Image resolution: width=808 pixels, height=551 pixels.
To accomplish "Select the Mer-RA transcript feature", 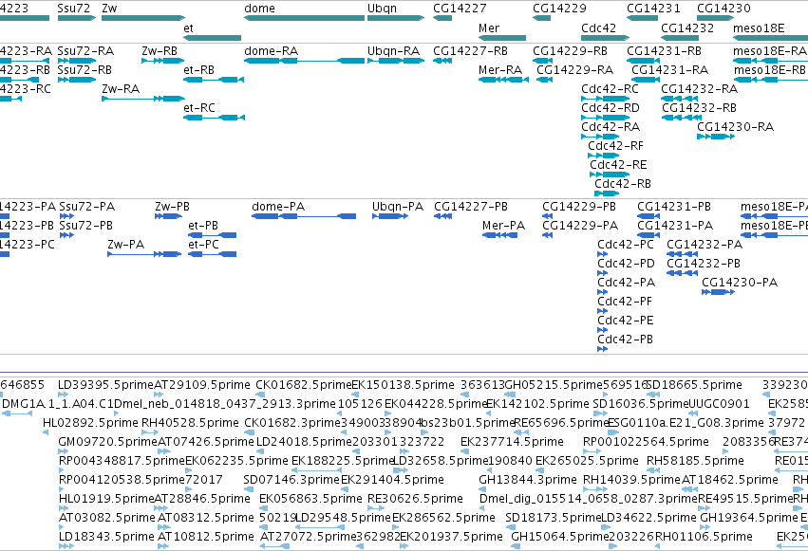I will pos(503,80).
